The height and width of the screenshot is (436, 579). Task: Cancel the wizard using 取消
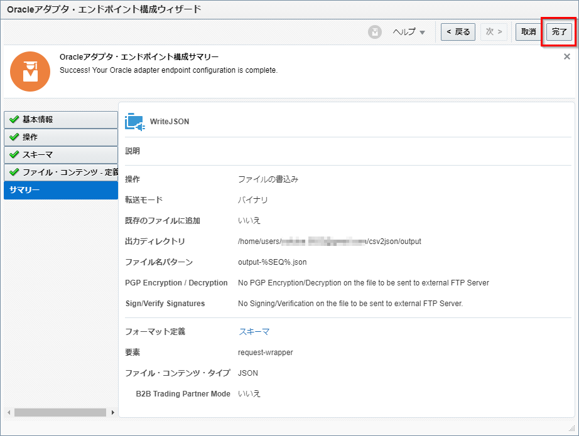pyautogui.click(x=528, y=32)
